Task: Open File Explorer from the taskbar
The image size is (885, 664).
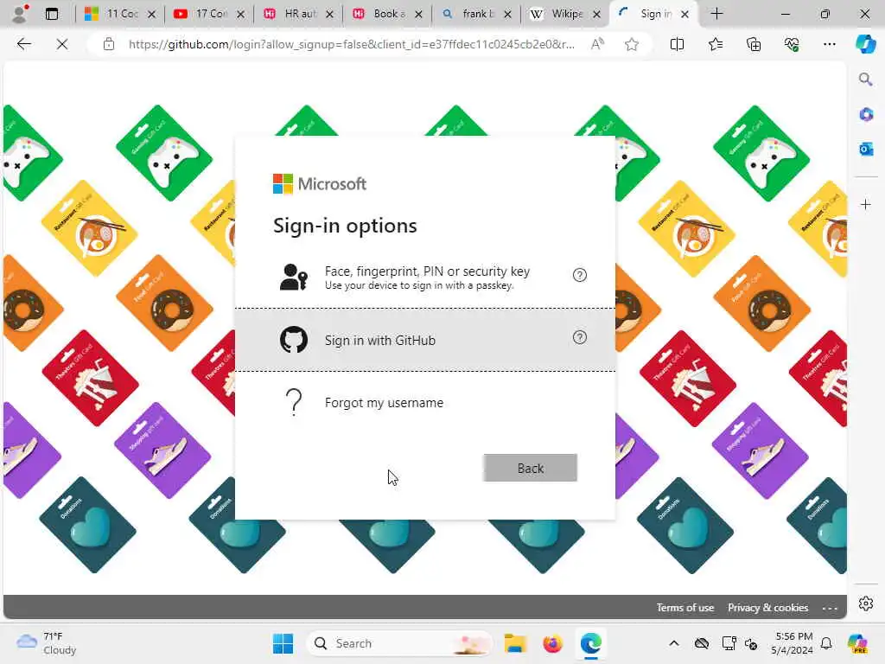Action: click(x=515, y=643)
